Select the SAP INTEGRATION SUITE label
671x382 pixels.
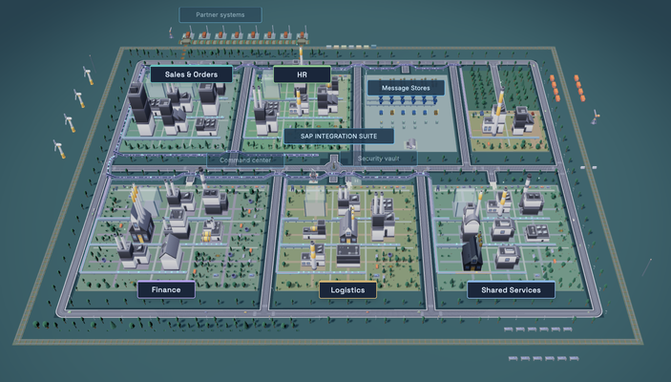click(339, 137)
